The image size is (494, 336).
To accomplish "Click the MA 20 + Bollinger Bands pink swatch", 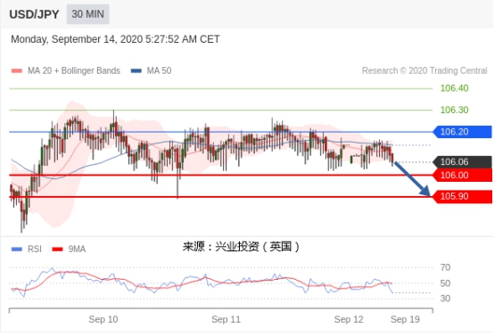I will point(17,70).
